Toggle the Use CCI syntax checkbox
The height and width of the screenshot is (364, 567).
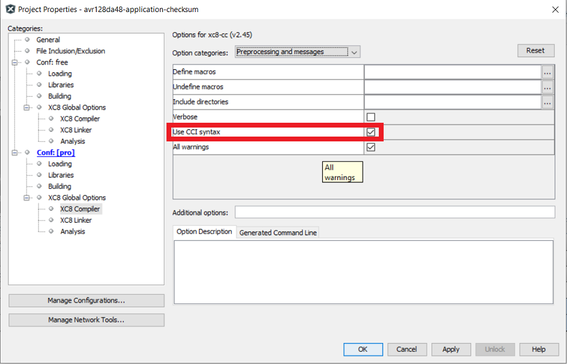370,132
